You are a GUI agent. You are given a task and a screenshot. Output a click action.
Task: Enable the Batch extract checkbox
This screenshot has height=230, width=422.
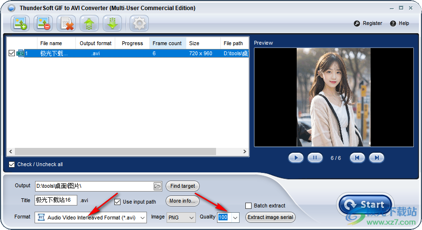[x=248, y=206]
